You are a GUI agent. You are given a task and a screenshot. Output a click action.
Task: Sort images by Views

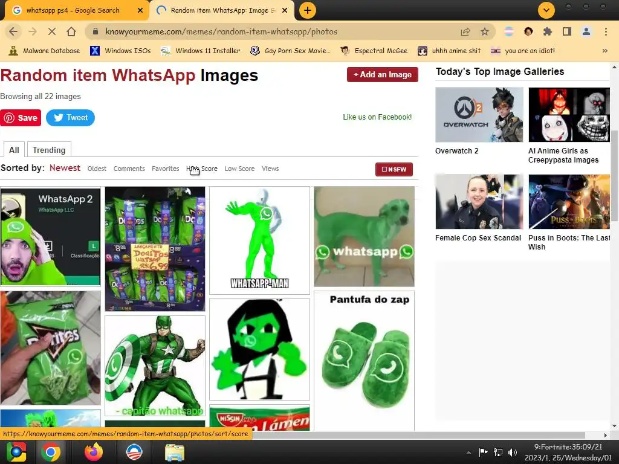(x=270, y=169)
